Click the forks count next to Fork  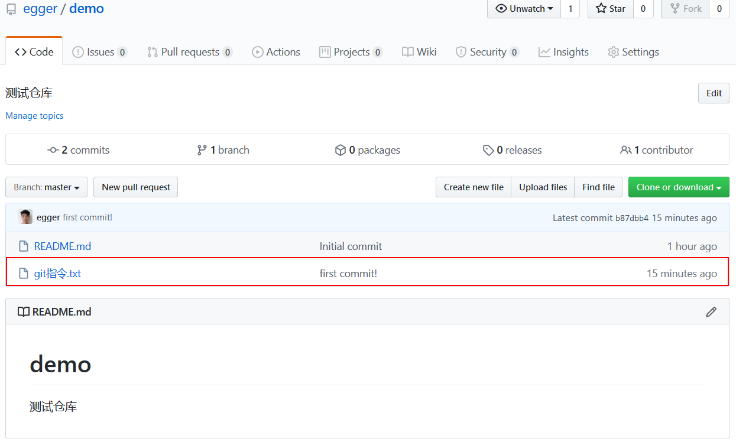(719, 8)
